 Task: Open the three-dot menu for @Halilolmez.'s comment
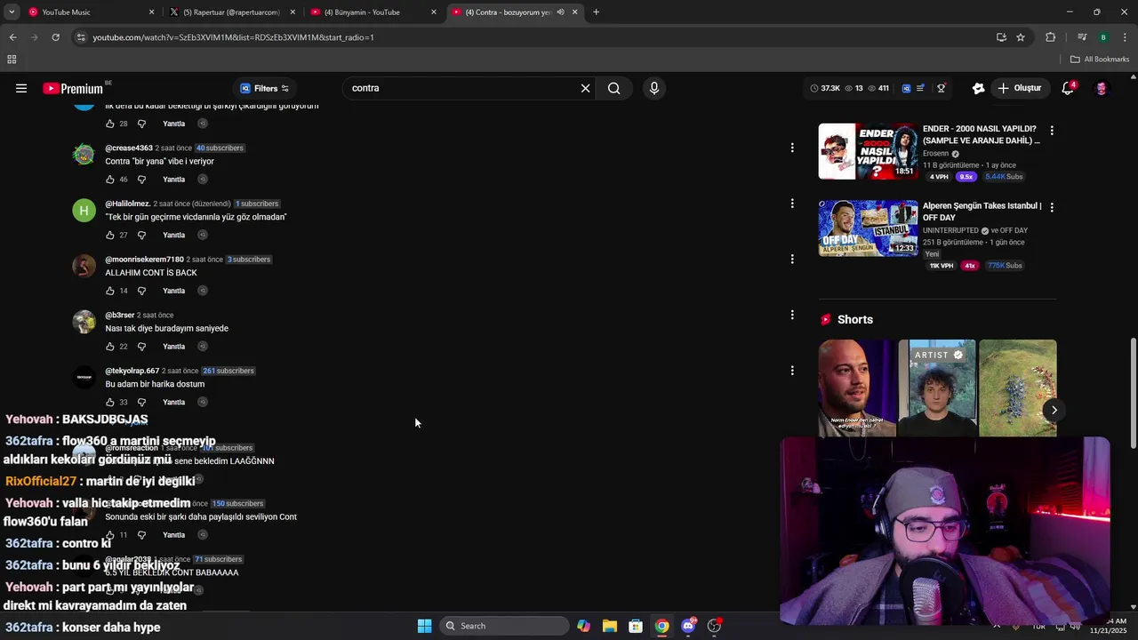pos(792,204)
